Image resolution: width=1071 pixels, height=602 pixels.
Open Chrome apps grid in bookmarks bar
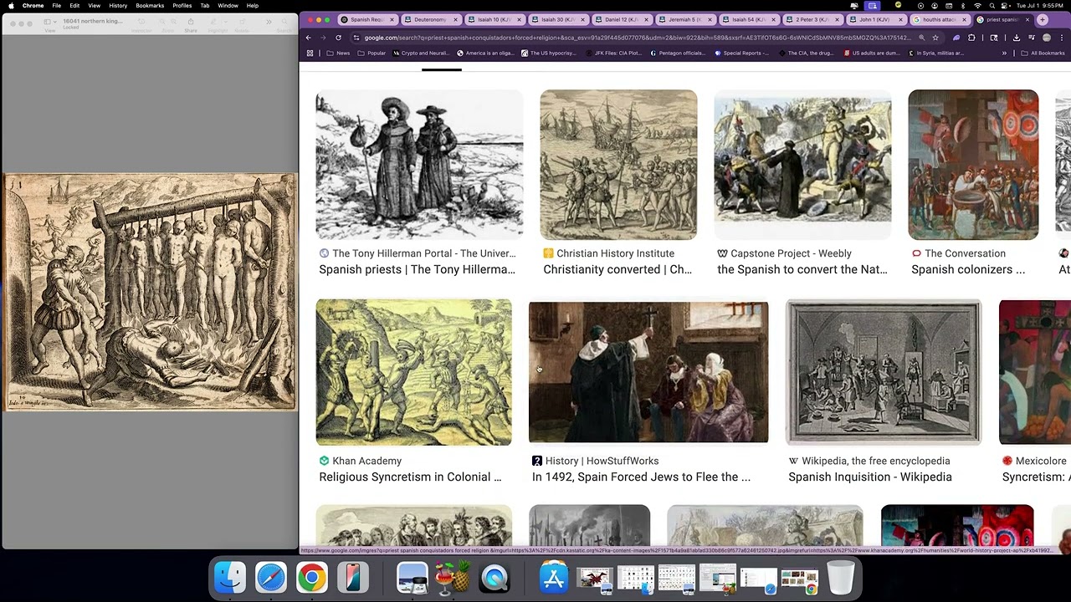[x=310, y=54]
